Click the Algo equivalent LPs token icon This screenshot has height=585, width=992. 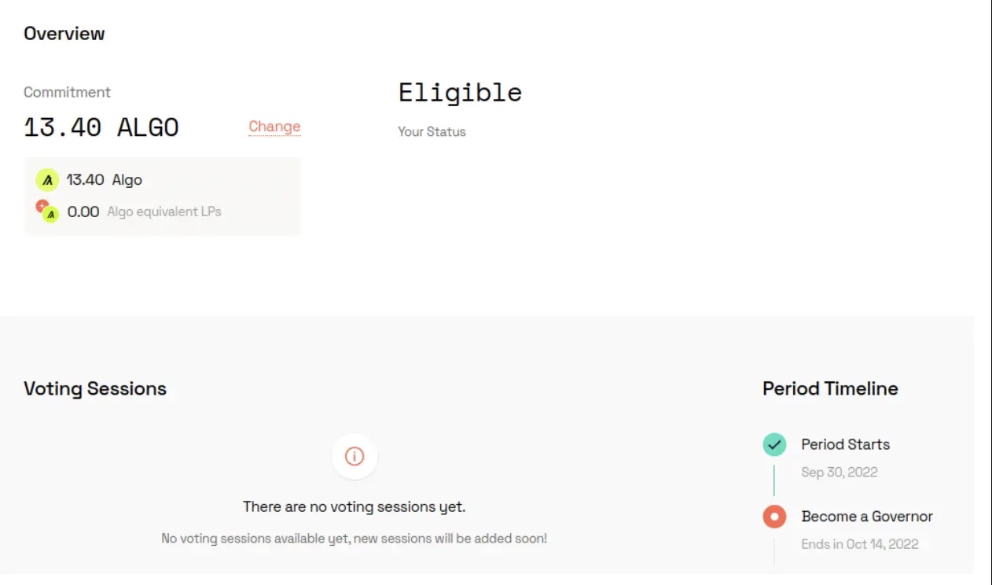click(x=48, y=212)
